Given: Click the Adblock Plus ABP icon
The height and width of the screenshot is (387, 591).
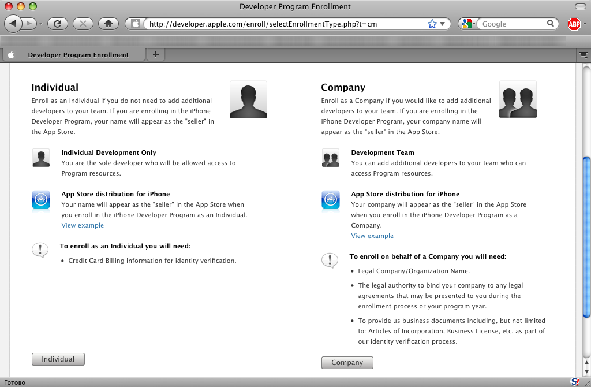Looking at the screenshot, I should pos(574,24).
